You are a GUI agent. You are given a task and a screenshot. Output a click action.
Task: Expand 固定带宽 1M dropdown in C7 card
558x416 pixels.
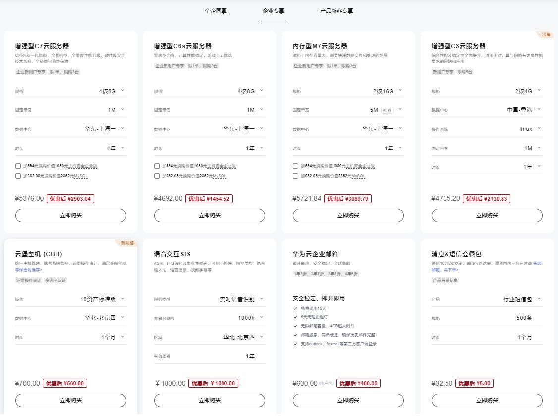coord(70,110)
